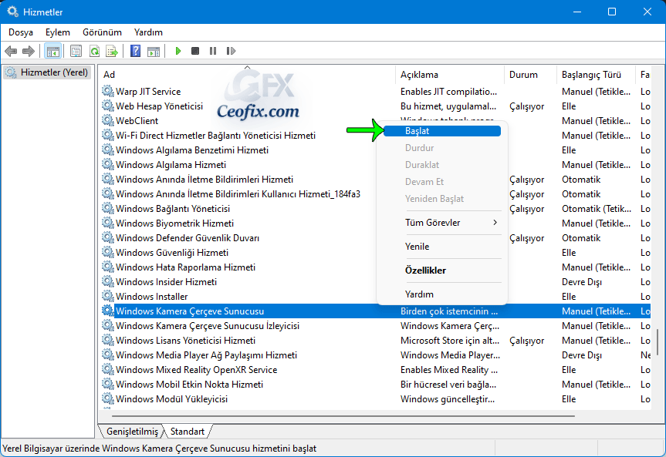Select Windows Mixed Reality OpenXR Service
666x457 pixels.
(196, 370)
